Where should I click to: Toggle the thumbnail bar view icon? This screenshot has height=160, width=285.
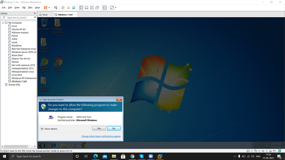(87, 7)
